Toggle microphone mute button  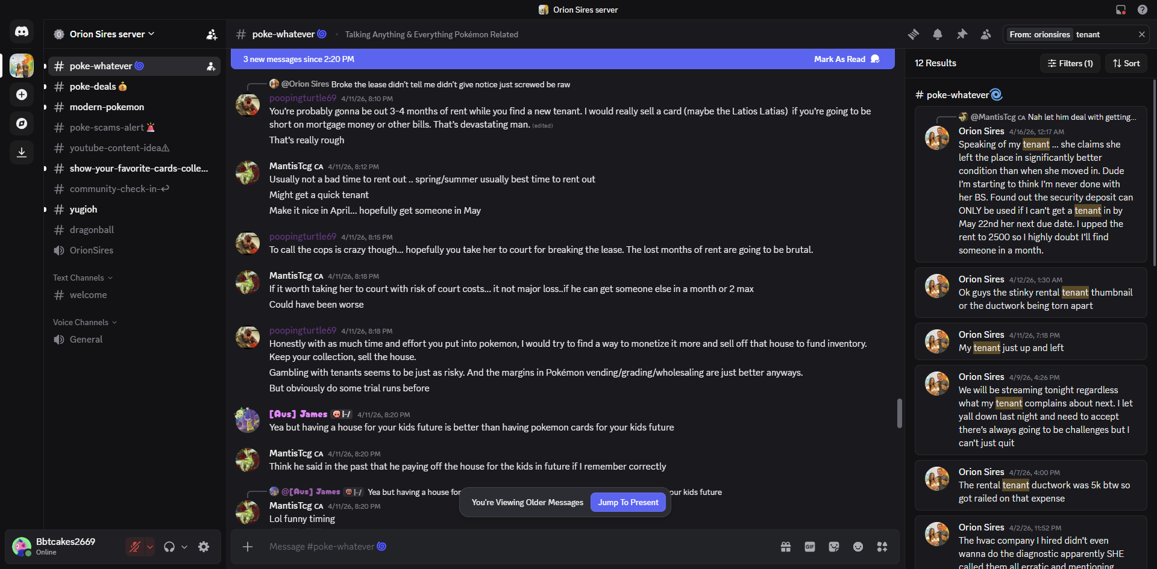(135, 547)
